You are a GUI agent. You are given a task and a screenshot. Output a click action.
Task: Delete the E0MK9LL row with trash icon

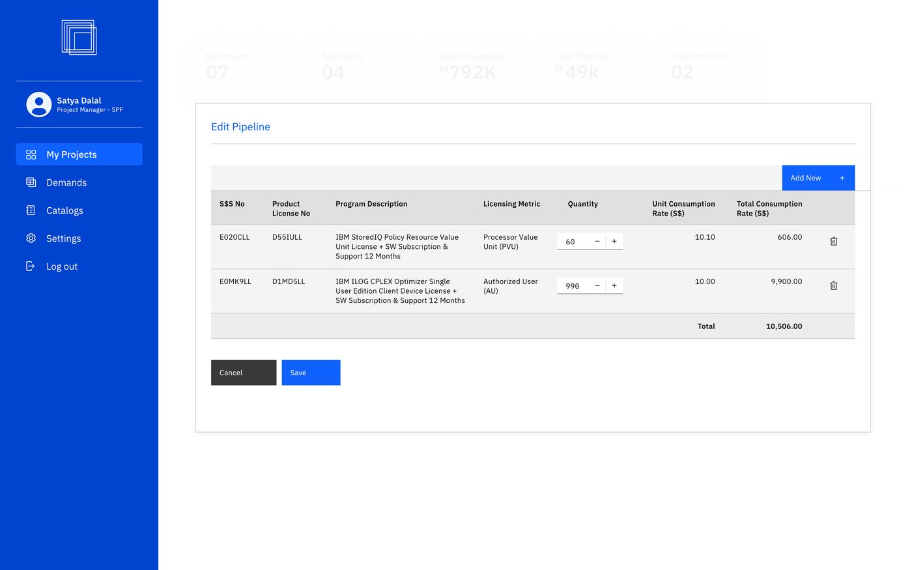834,285
